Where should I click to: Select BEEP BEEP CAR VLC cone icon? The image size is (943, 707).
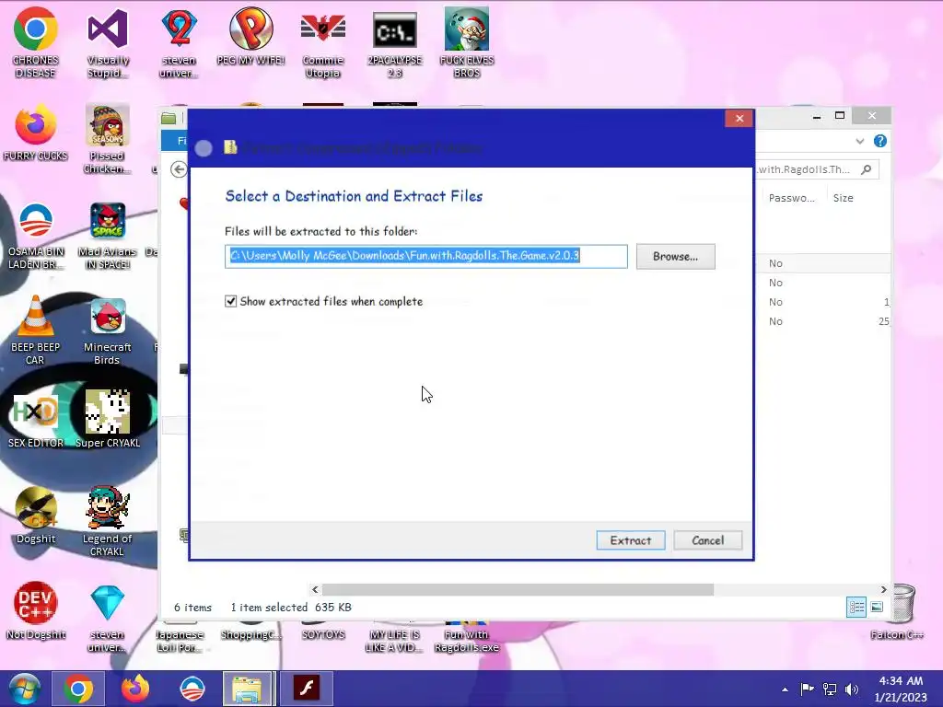[x=36, y=330]
